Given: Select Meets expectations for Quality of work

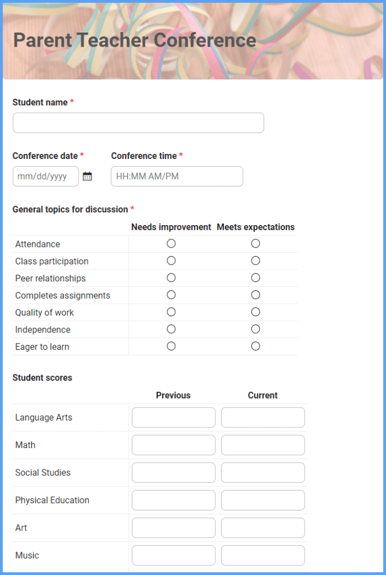Looking at the screenshot, I should [x=255, y=312].
